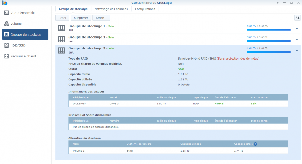Open the help question mark icon
302x164 pixels.
pyautogui.click(x=278, y=3)
